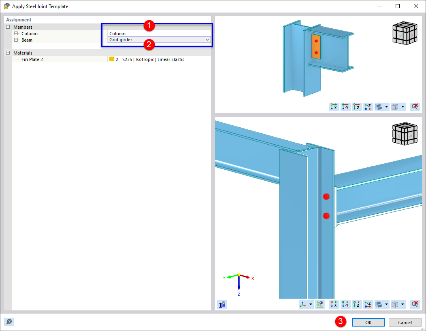Click the member section save icon in lower preview
Image resolution: width=426 pixels, height=331 pixels.
pyautogui.click(x=222, y=304)
